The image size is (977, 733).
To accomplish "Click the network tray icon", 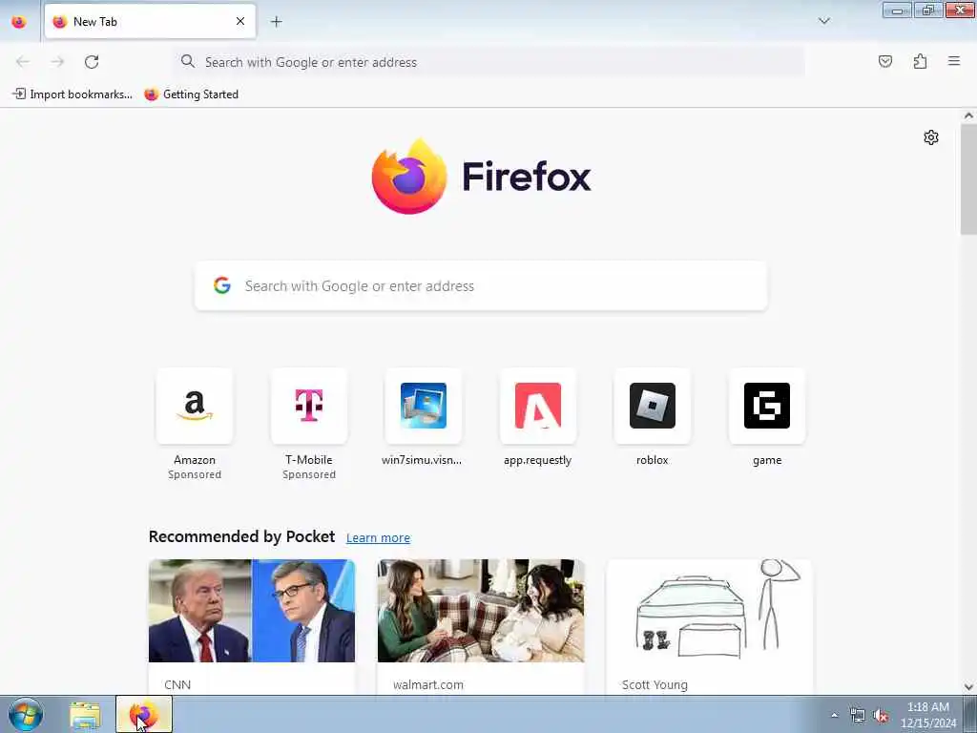I will pyautogui.click(x=858, y=716).
